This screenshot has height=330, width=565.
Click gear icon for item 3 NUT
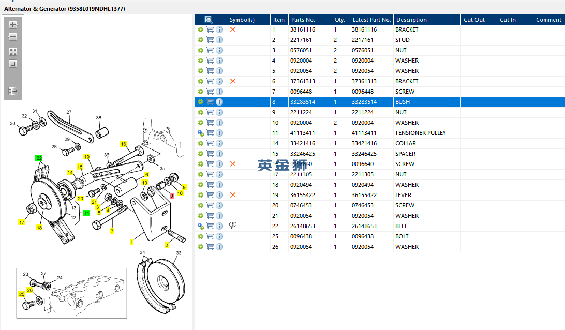coord(201,51)
